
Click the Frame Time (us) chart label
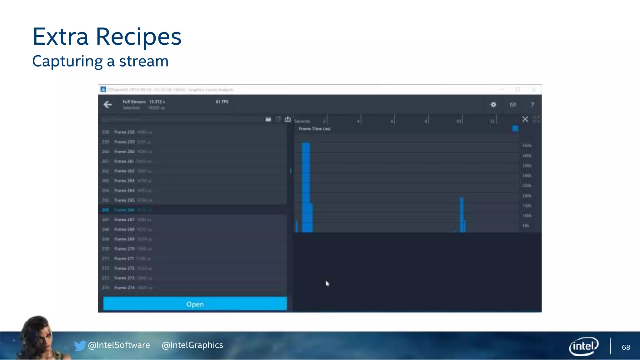click(314, 129)
